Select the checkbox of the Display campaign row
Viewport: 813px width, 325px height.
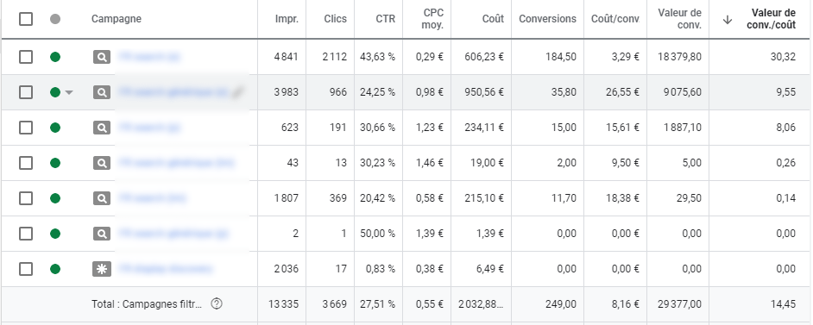pos(25,269)
